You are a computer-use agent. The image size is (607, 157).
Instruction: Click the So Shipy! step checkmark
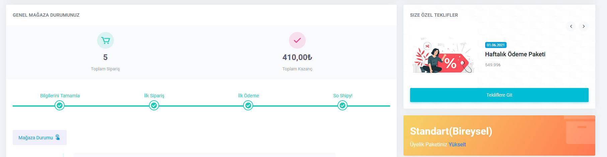coord(343,106)
